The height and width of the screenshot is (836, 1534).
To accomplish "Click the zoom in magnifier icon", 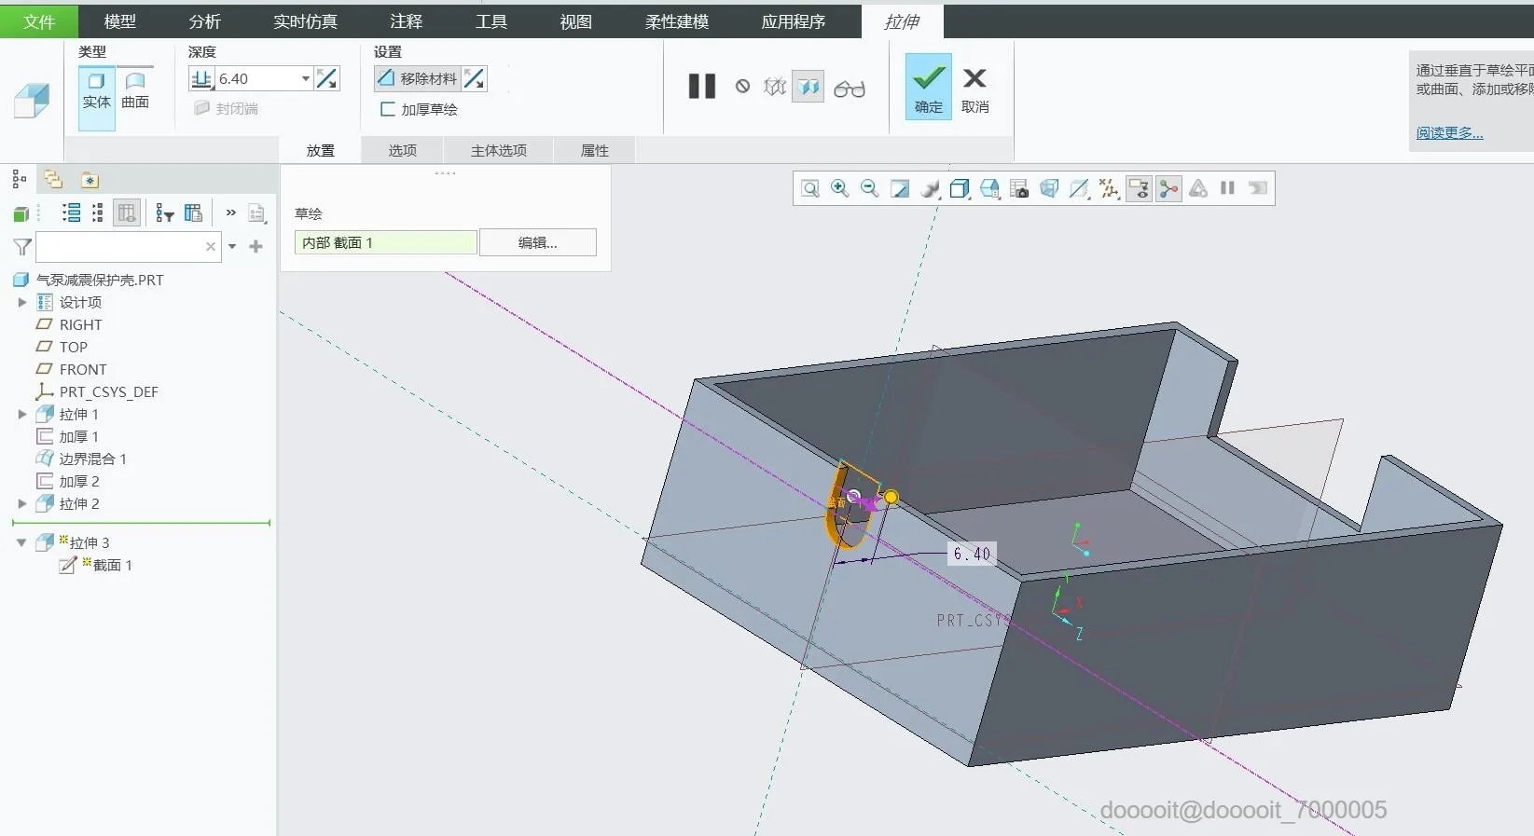I will click(x=839, y=188).
